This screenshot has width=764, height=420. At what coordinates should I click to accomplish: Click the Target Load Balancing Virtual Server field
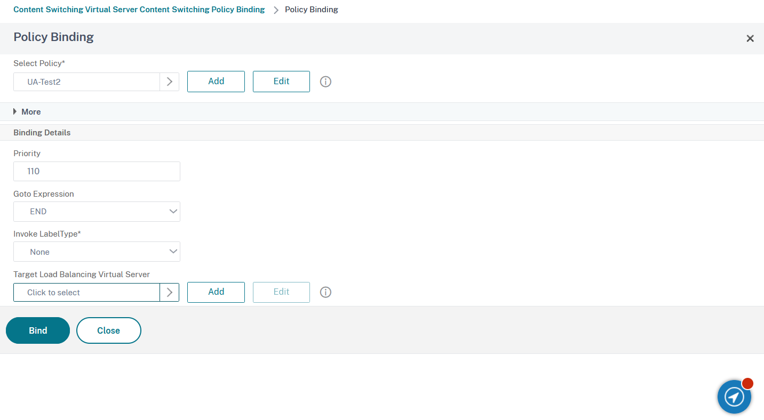[86, 292]
